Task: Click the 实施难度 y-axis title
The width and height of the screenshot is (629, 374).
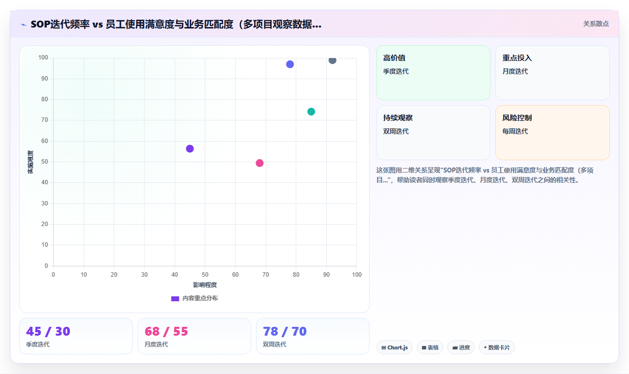Action: (x=30, y=162)
